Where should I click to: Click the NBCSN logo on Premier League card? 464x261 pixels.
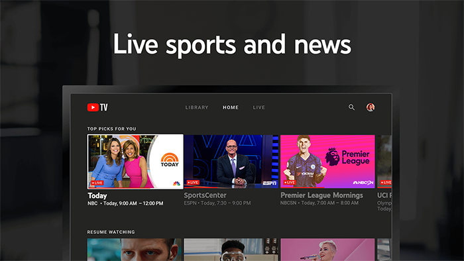pyautogui.click(x=363, y=183)
